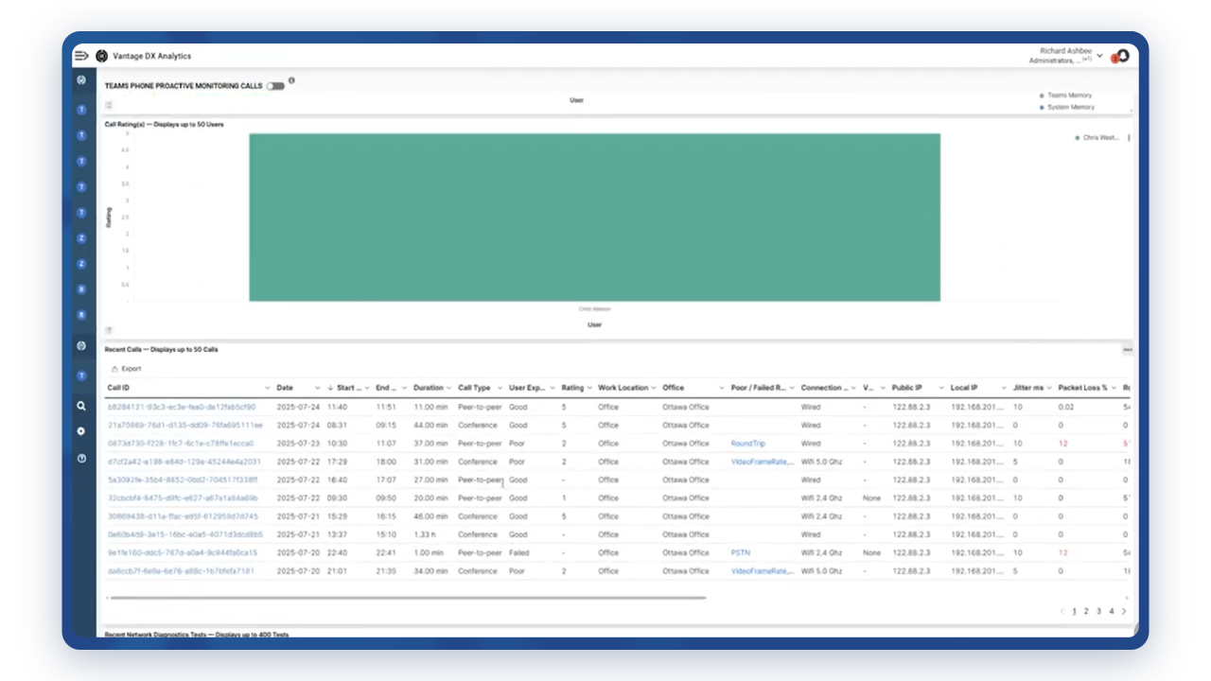Viewport: 1211px width, 681px height.
Task: Expand the Richard Ashbee user dropdown
Action: click(x=1099, y=55)
